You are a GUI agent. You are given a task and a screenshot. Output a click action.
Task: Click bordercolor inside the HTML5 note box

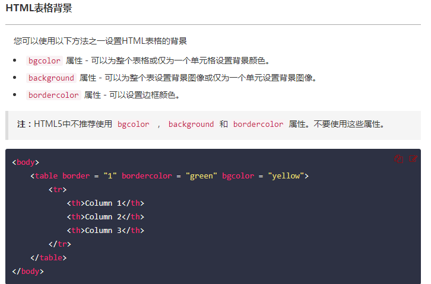click(258, 125)
